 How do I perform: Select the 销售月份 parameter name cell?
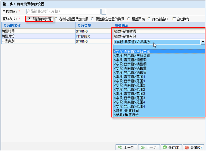coord(38,36)
